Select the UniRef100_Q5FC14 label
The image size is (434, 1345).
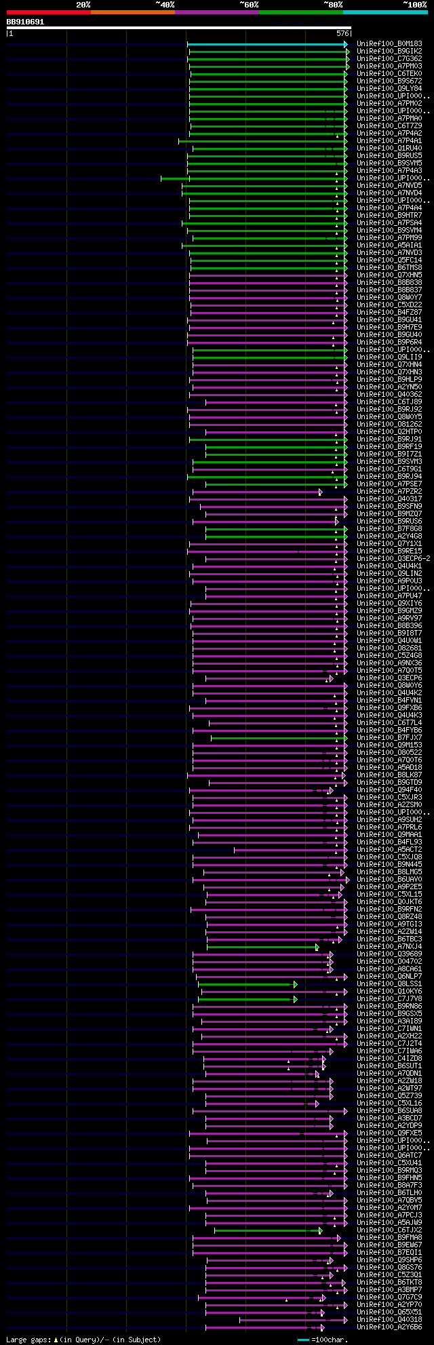tap(389, 260)
